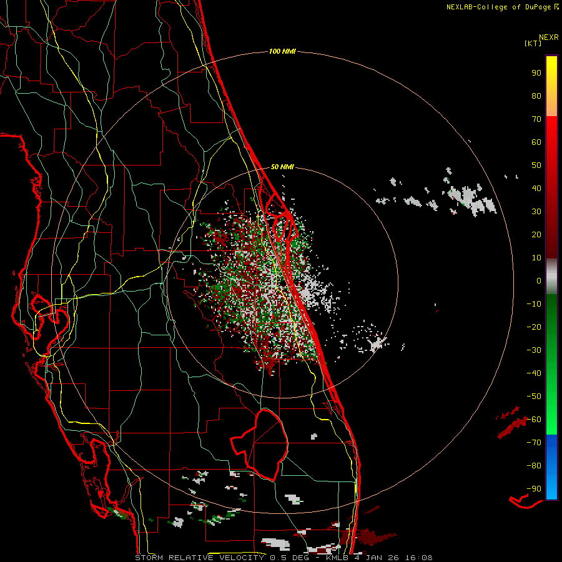The image size is (562, 562).
Task: Click the -30 value on velocity scale
Action: coord(534,350)
